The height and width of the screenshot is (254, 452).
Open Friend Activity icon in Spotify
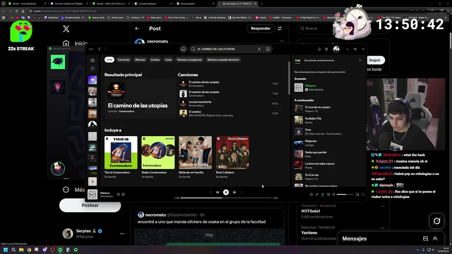(x=326, y=49)
